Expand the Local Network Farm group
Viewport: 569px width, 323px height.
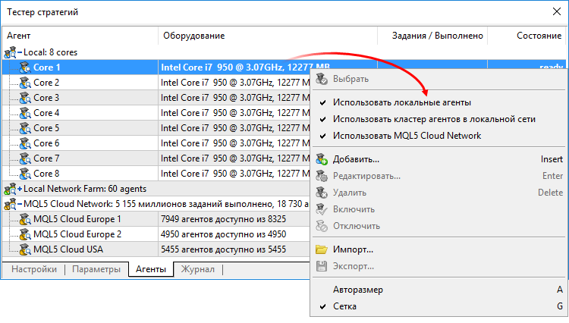(19, 189)
